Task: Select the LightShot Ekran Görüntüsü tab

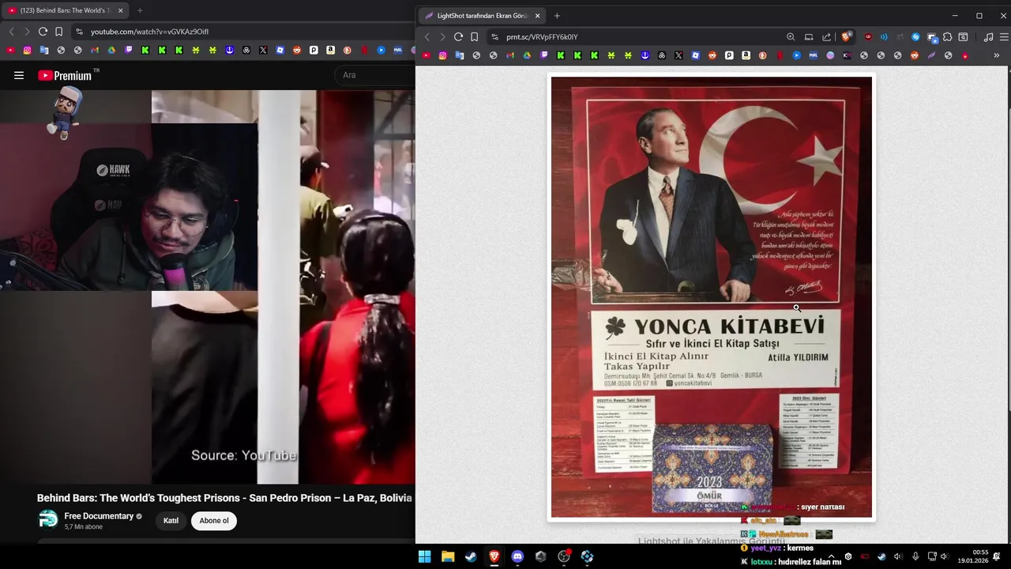Action: coord(480,16)
